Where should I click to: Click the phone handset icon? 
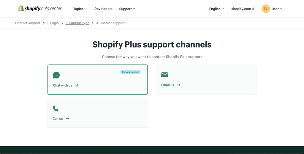tap(56, 109)
